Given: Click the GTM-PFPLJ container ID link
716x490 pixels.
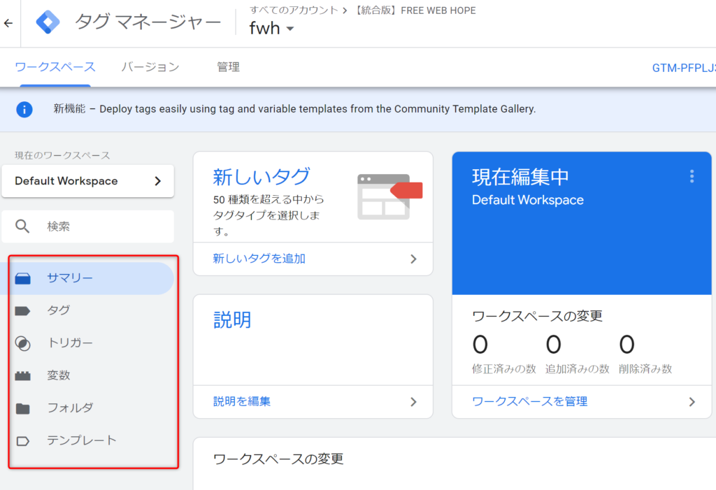Looking at the screenshot, I should (x=684, y=68).
